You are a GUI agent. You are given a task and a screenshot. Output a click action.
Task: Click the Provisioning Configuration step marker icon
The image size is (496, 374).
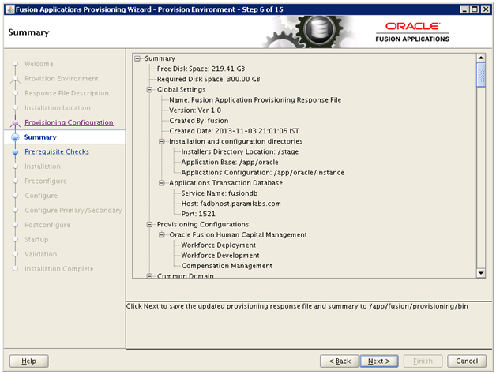(15, 123)
